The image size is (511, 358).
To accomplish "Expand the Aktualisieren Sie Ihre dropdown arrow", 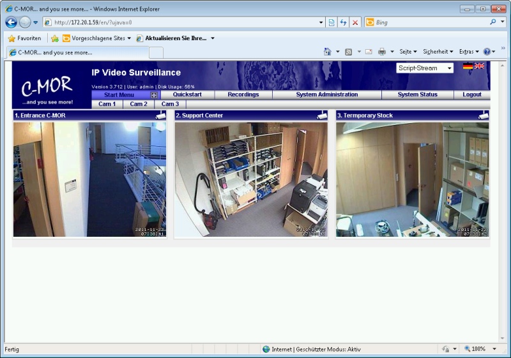I will point(213,38).
